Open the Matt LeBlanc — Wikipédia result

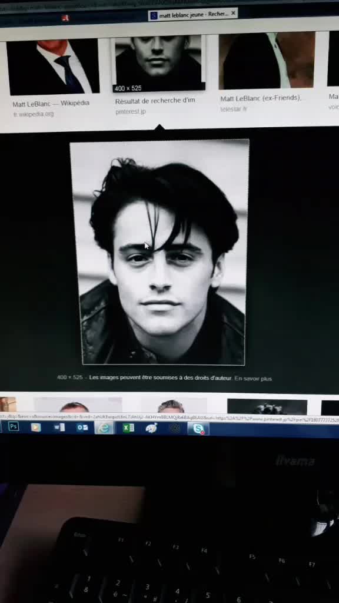tap(51, 104)
